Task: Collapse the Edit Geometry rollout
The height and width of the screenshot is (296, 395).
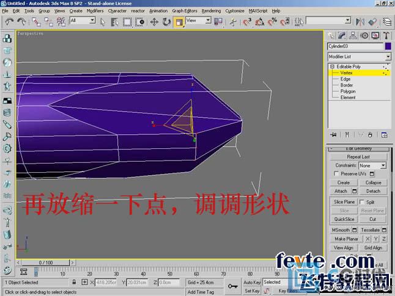Action: tap(359, 149)
